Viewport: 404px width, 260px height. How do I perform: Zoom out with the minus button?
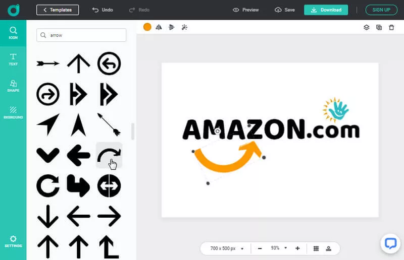coord(260,248)
